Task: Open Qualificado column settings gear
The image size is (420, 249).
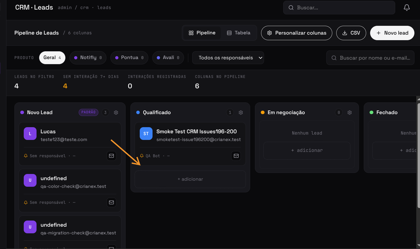Action: tap(241, 113)
